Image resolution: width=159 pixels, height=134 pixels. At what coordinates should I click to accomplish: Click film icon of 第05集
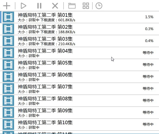click(8, 65)
